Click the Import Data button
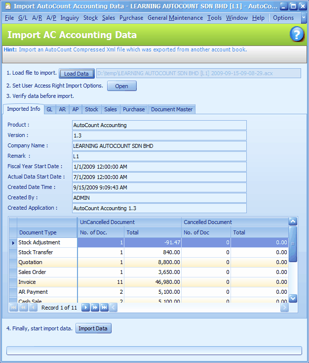309x363 pixels. click(93, 328)
